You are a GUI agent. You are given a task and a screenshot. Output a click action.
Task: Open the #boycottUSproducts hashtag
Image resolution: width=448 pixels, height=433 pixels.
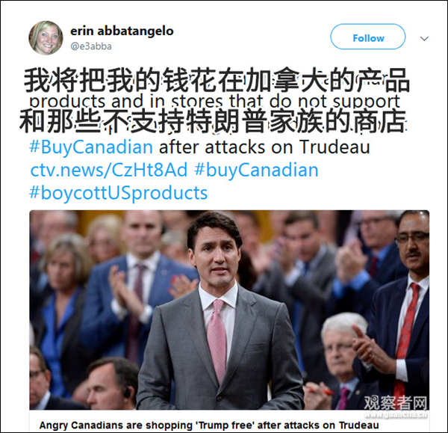click(119, 193)
